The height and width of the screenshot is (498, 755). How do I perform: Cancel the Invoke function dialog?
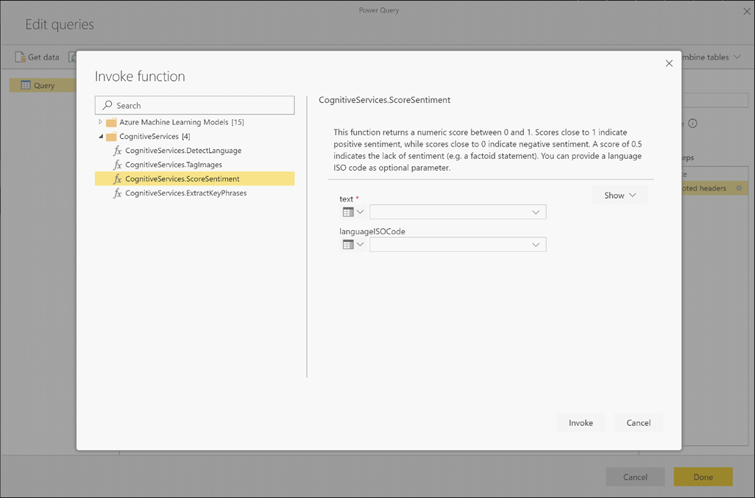pyautogui.click(x=639, y=422)
